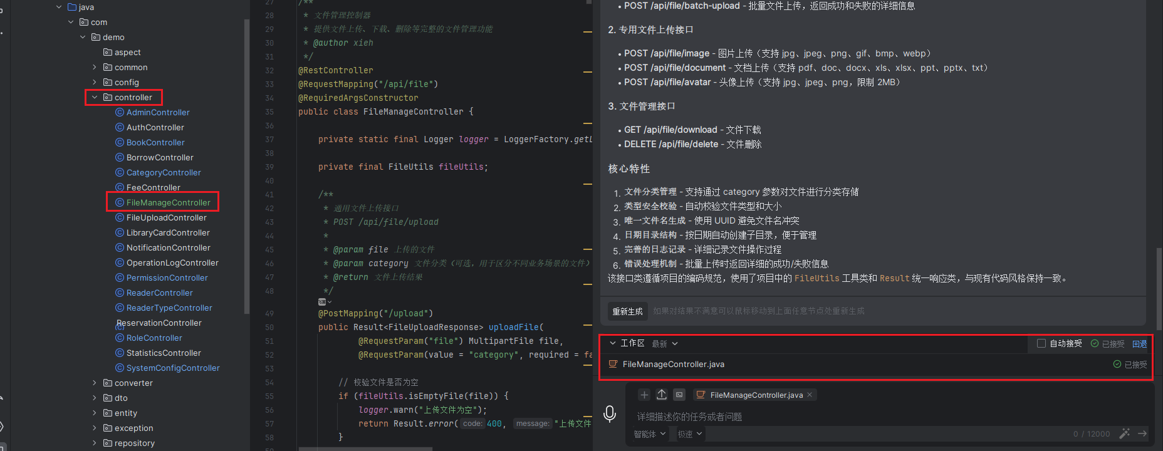Click the class icon beside SystemConfigController
Viewport: 1163px width, 451px height.
point(120,368)
